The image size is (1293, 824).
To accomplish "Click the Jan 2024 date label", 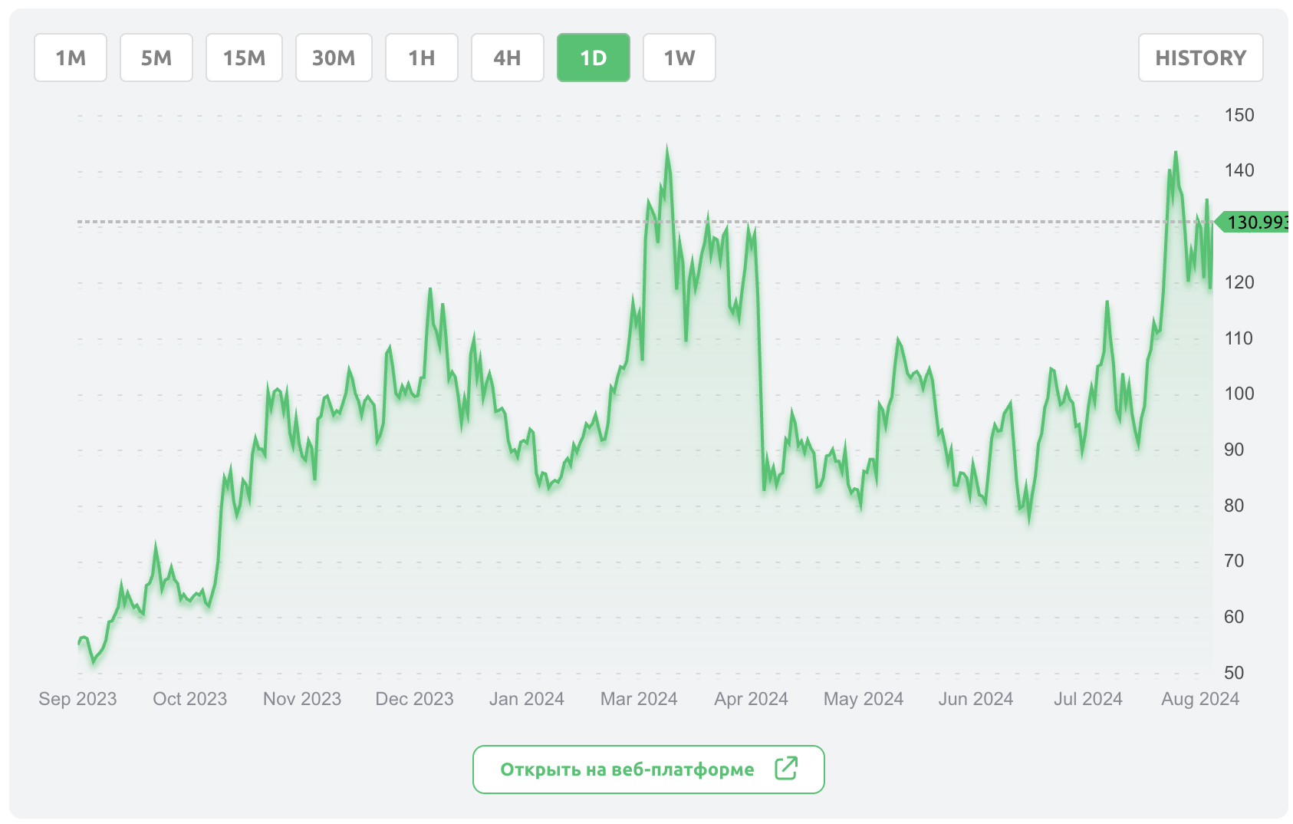I will point(527,699).
